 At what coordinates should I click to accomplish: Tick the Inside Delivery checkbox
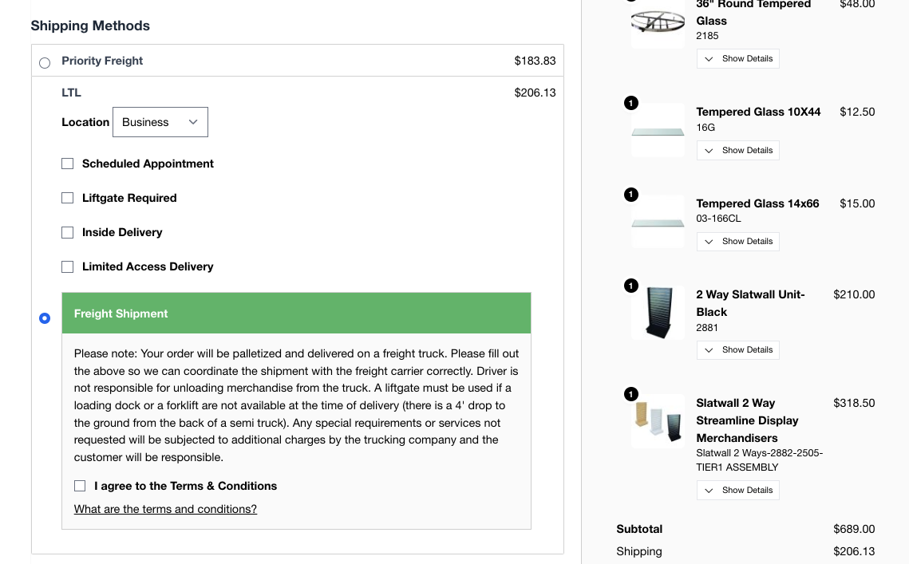click(68, 232)
